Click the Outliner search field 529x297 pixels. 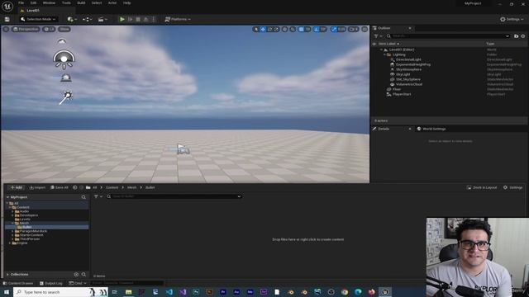coord(448,35)
